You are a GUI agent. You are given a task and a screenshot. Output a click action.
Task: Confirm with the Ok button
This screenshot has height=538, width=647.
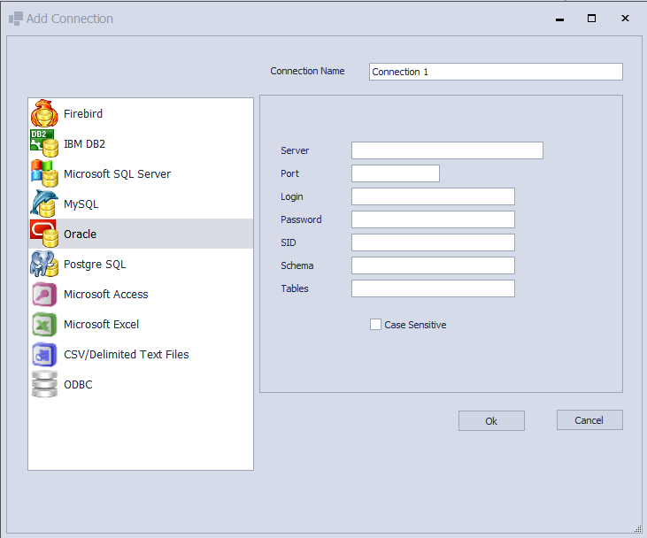(x=491, y=421)
